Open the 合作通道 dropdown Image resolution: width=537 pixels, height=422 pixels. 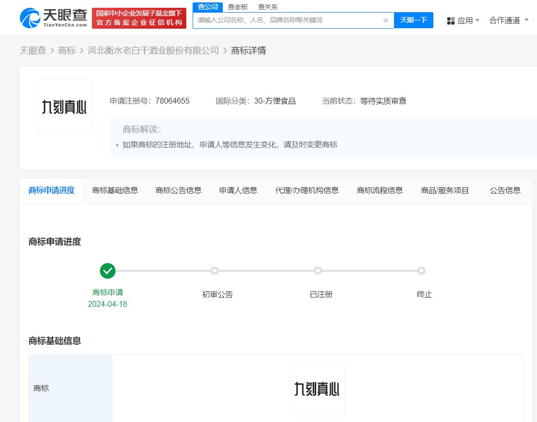(x=507, y=20)
